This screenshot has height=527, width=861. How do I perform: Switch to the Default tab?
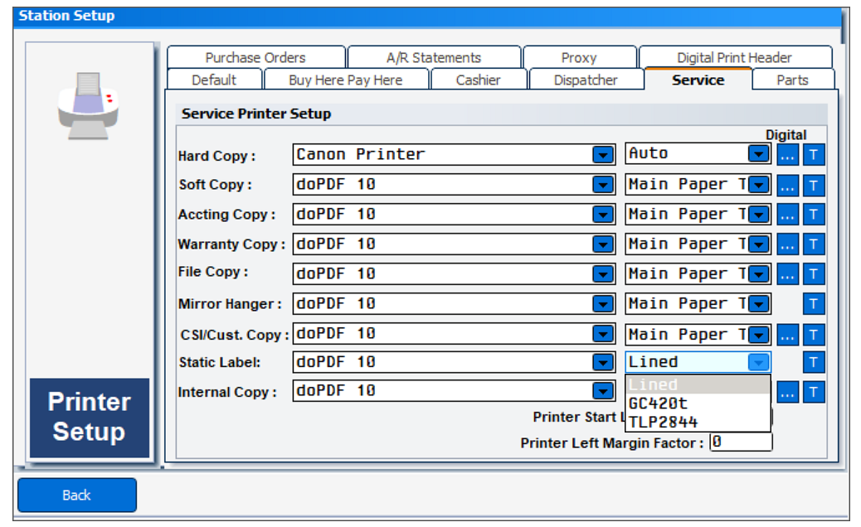tap(214, 80)
